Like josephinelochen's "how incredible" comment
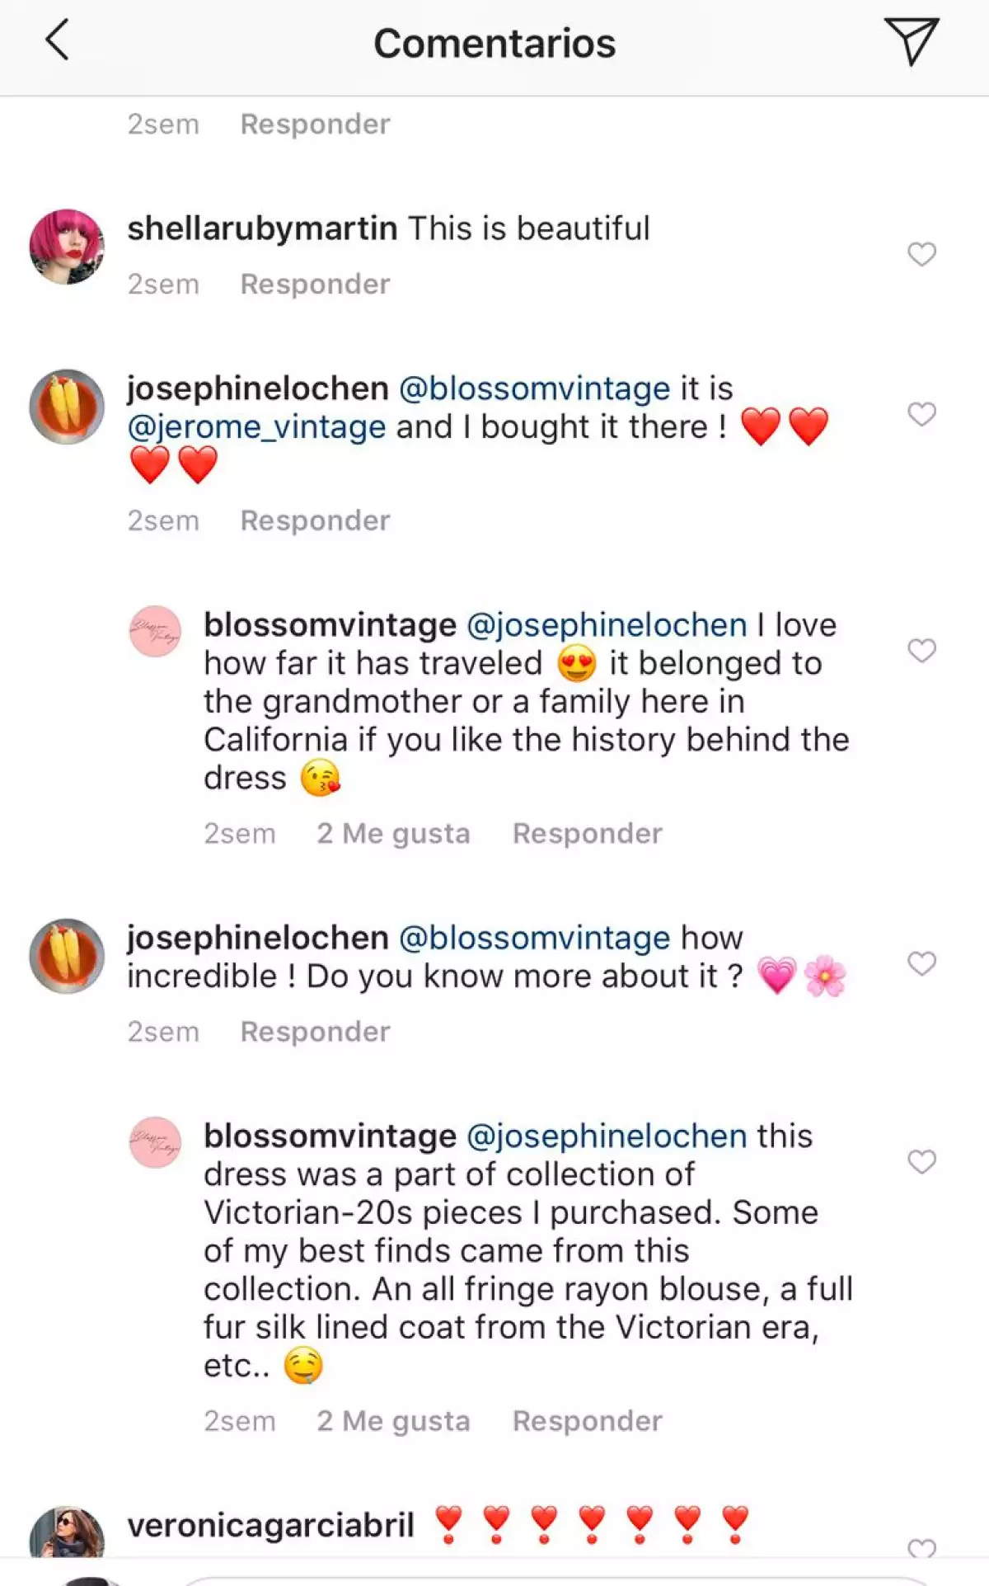989x1586 pixels. point(921,963)
